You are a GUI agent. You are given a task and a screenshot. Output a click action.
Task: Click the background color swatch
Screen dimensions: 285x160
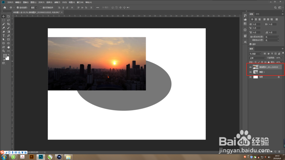8,59
